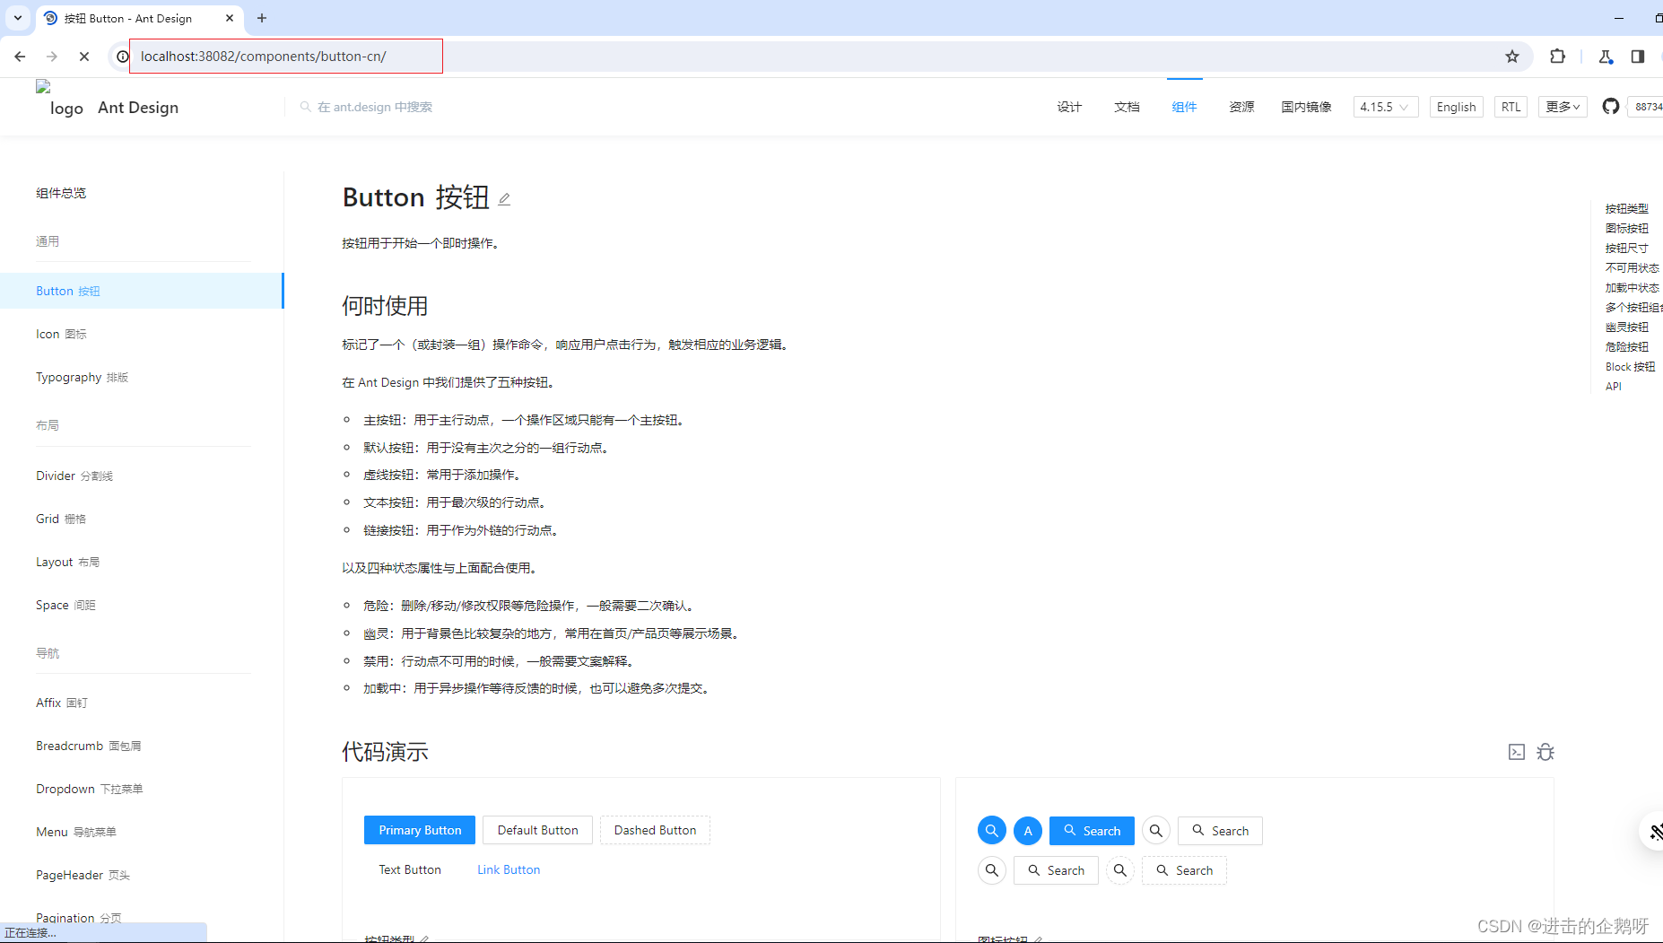Open the 国内镜像 navigation link
The height and width of the screenshot is (943, 1663).
click(1306, 107)
